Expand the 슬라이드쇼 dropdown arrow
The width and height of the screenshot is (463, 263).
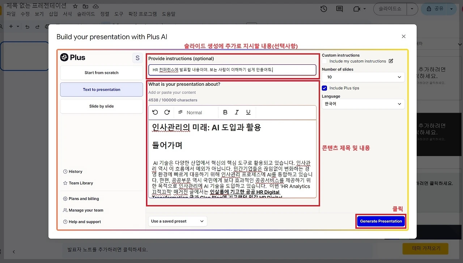pos(412,9)
